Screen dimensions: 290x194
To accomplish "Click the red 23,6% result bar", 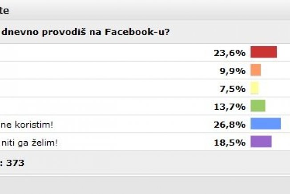I will 264,52.
